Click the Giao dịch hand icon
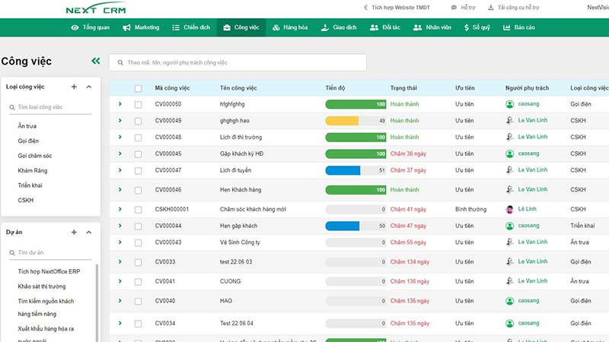The height and width of the screenshot is (342, 609). click(325, 27)
